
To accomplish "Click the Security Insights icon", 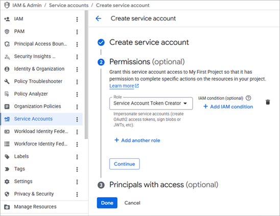I will pos(7,57).
